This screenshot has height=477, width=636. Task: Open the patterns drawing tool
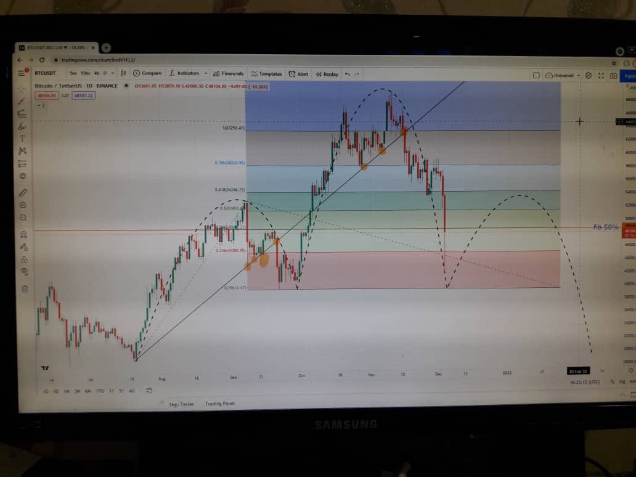pyautogui.click(x=22, y=151)
